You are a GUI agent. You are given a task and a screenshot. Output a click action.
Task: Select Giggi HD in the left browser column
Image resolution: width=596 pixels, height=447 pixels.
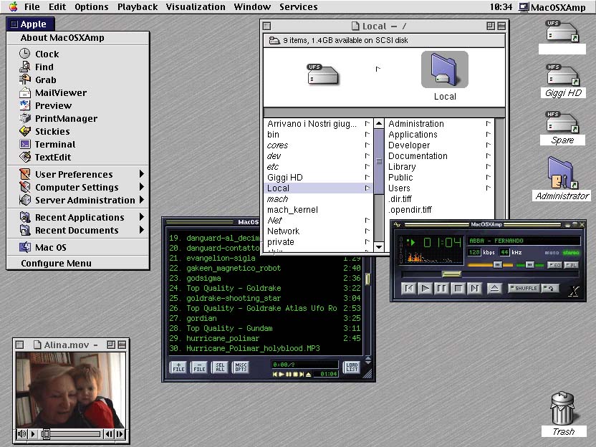coord(319,178)
